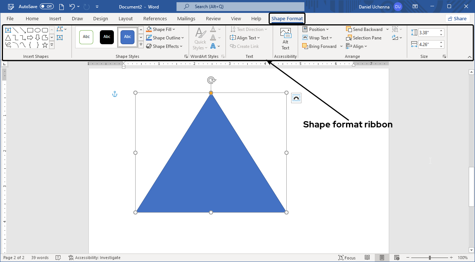Insert a star shape from the gallery
475x262 pixels.
coord(45,45)
